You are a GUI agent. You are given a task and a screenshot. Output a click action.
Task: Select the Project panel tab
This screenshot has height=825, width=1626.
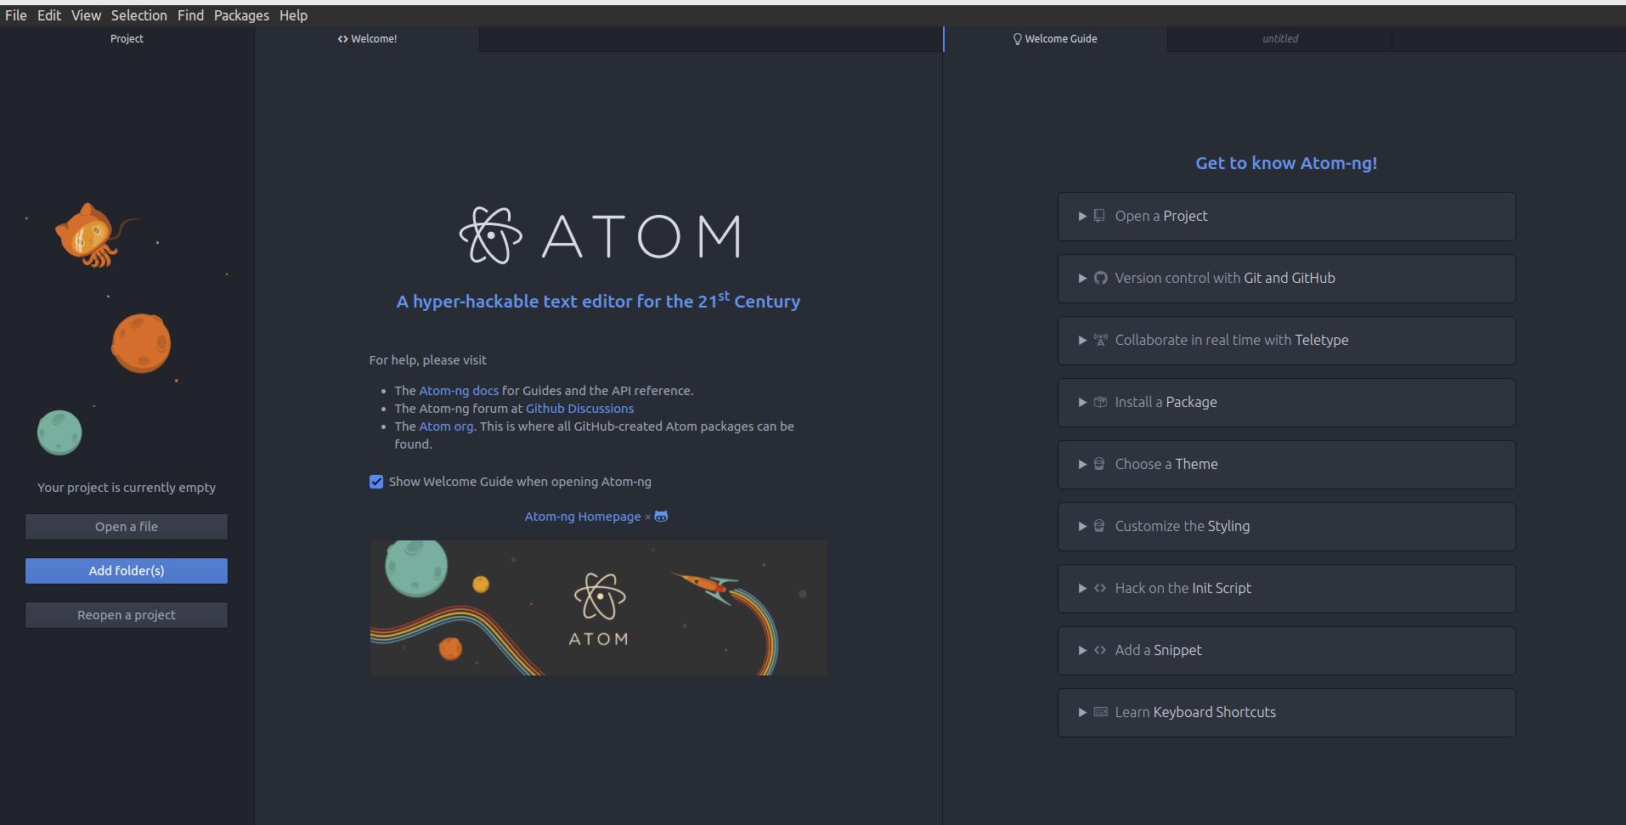127,39
